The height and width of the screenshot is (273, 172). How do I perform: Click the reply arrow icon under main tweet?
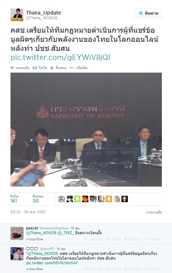12,68
